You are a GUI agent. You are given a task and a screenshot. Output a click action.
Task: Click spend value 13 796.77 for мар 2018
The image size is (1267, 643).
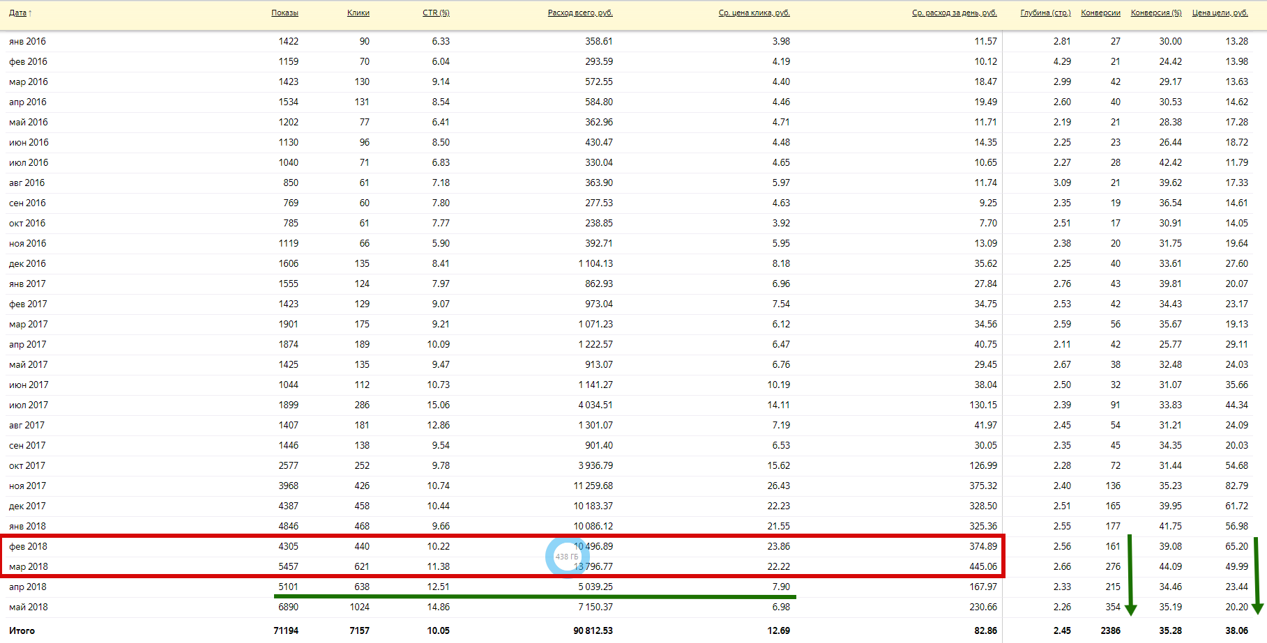pos(593,566)
